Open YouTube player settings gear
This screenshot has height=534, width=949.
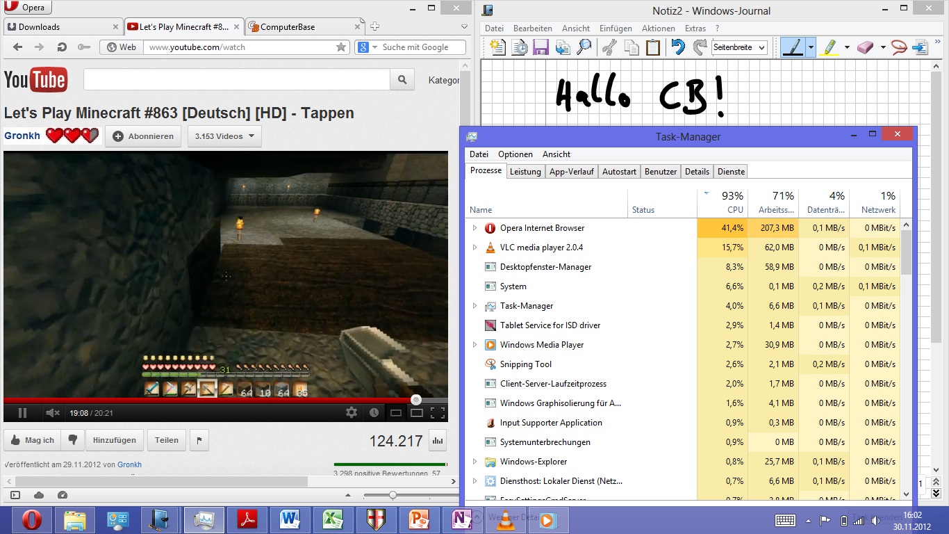(352, 412)
